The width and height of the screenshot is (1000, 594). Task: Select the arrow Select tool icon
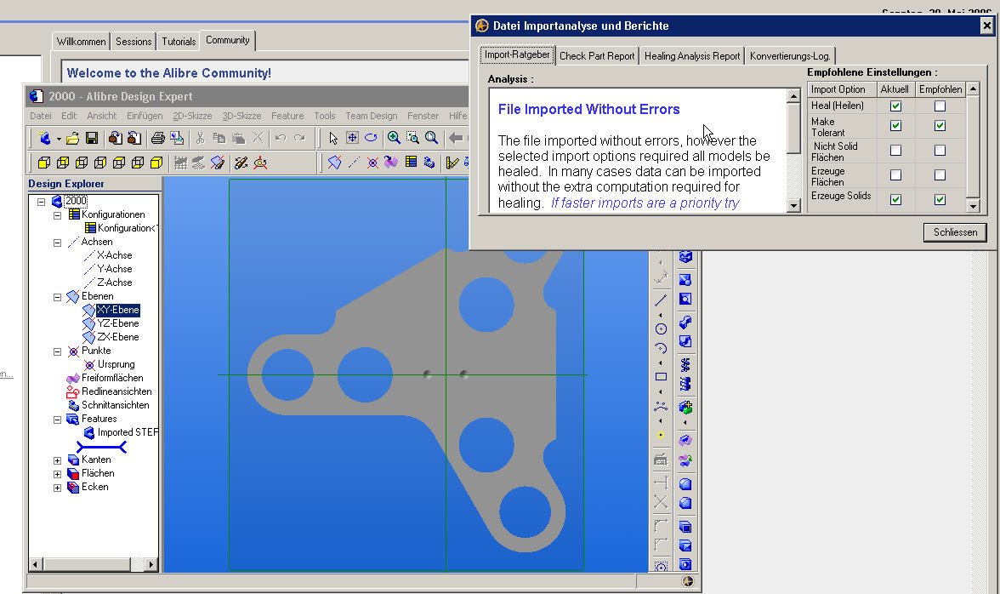point(333,138)
